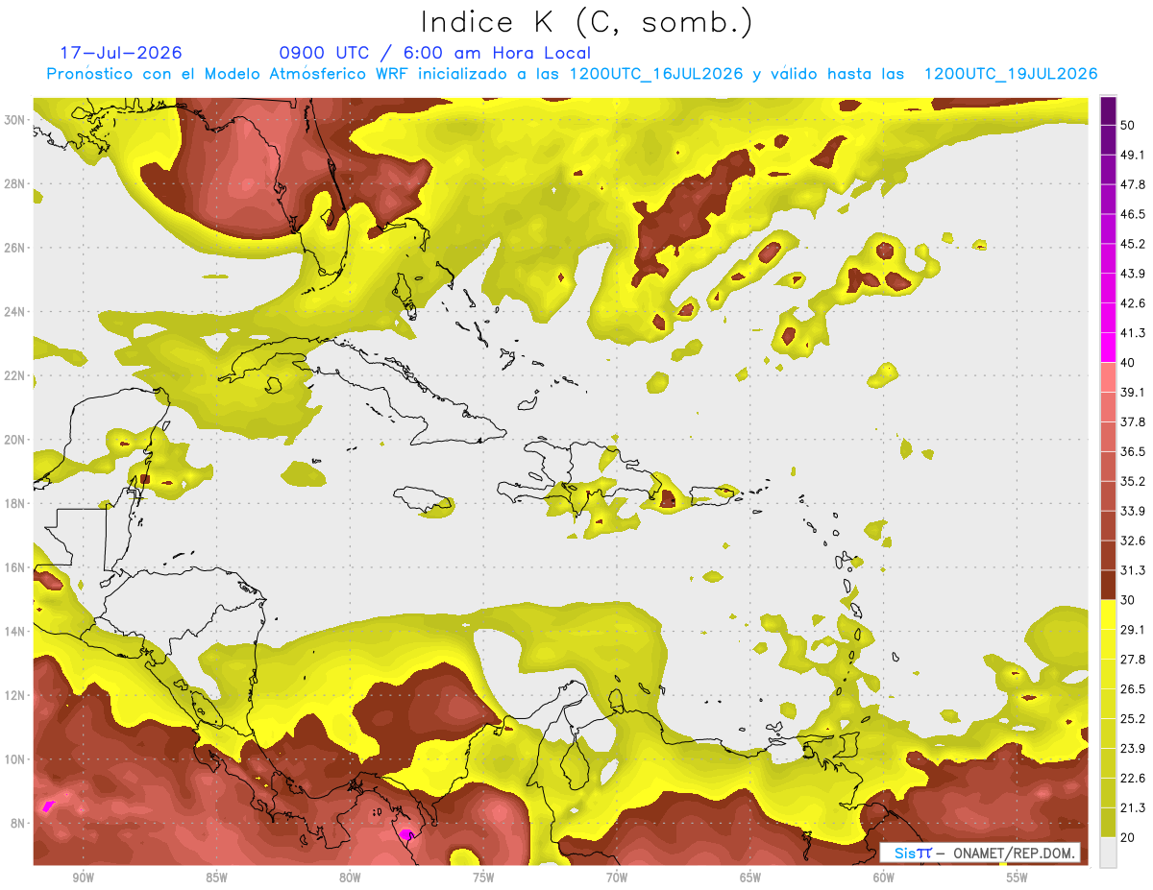Viewport: 1153px width, 890px height.
Task: Click the latitude label "16N"
Action: click(14, 567)
